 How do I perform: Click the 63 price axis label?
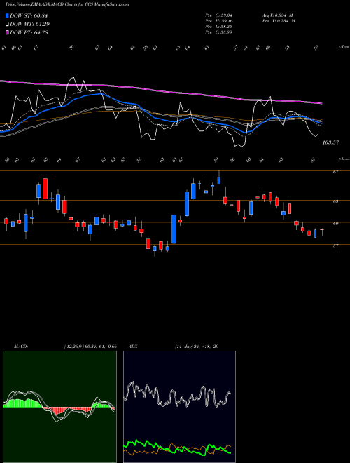(x=335, y=201)
